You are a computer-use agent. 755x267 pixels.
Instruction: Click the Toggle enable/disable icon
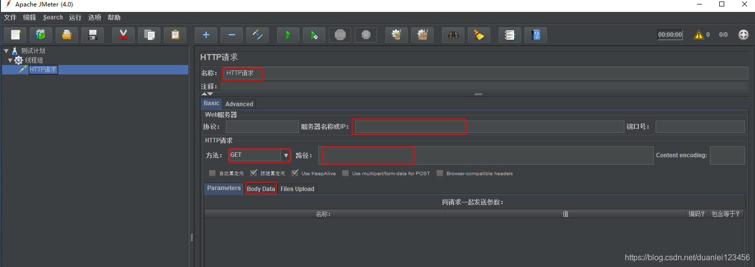pyautogui.click(x=257, y=35)
